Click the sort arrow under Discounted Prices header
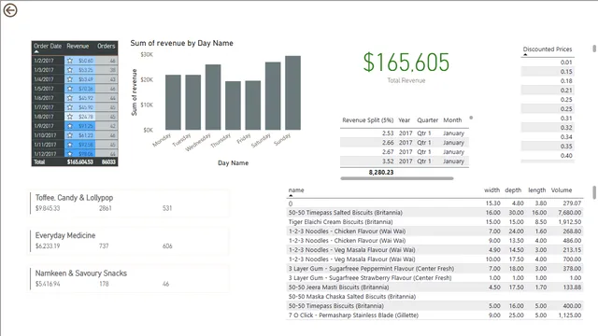598x336 pixels. [525, 54]
